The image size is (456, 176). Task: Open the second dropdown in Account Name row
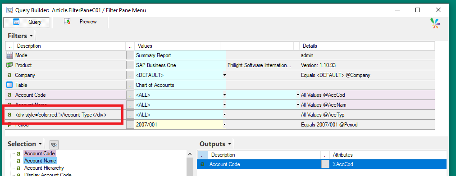click(x=298, y=104)
